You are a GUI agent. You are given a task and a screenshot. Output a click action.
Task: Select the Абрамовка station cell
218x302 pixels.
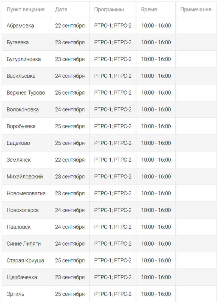20,25
